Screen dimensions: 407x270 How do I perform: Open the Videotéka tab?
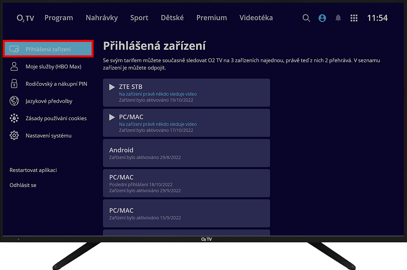click(x=256, y=18)
